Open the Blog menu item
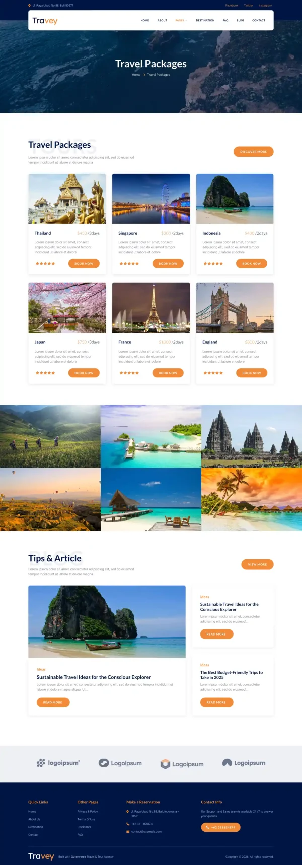The height and width of the screenshot is (865, 302). pyautogui.click(x=240, y=20)
